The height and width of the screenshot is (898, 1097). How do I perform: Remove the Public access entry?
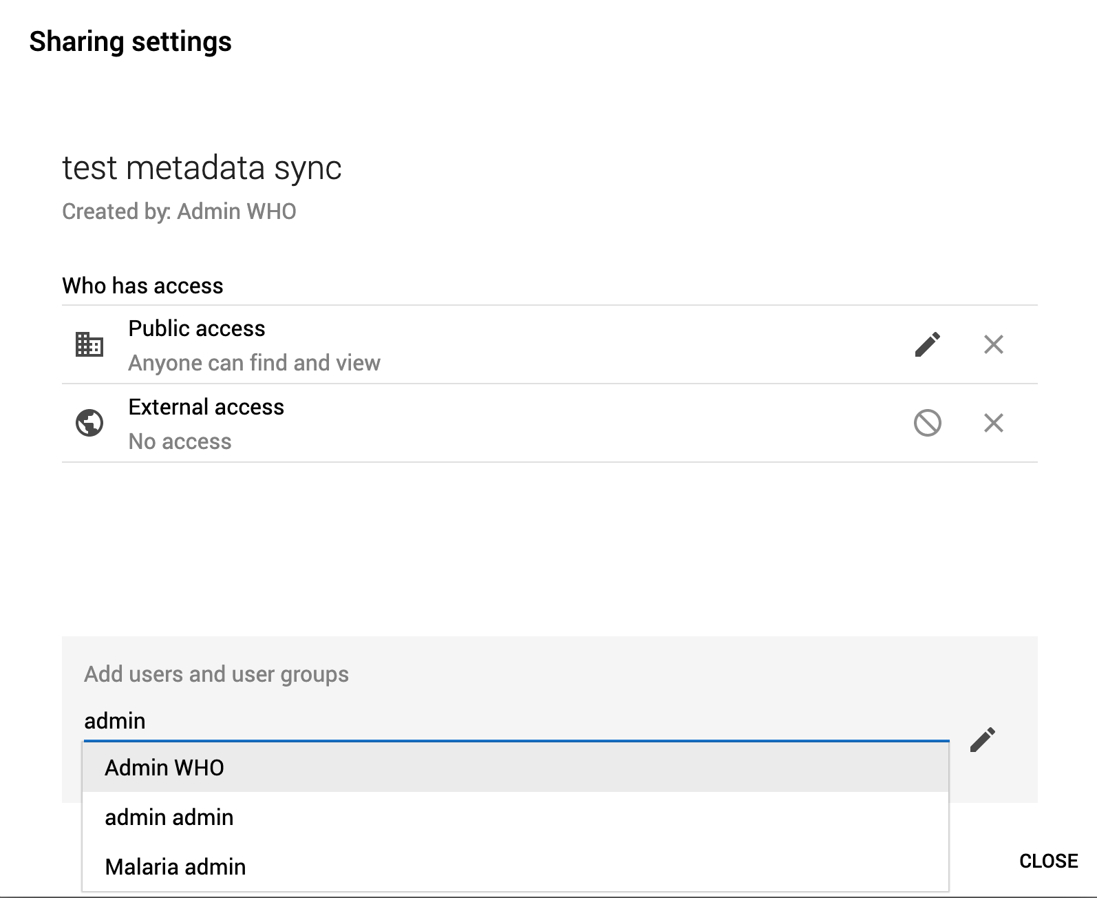(993, 344)
